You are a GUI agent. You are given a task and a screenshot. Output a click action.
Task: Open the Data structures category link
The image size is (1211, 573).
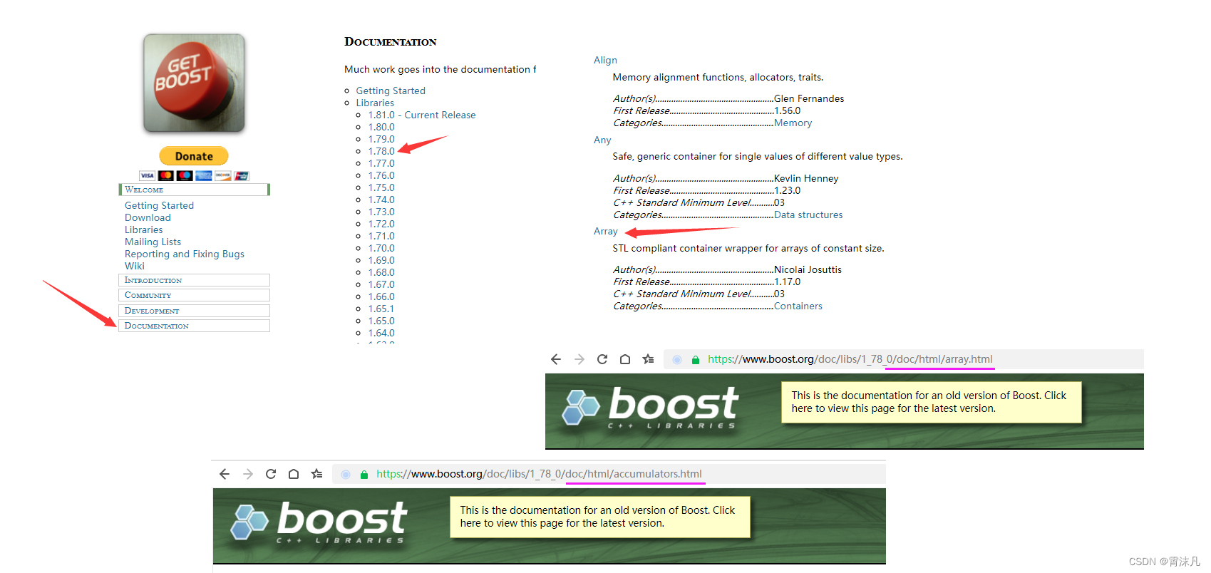pos(808,215)
